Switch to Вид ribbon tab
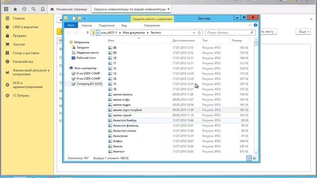The width and height of the screenshot is (317, 178). 124,25
